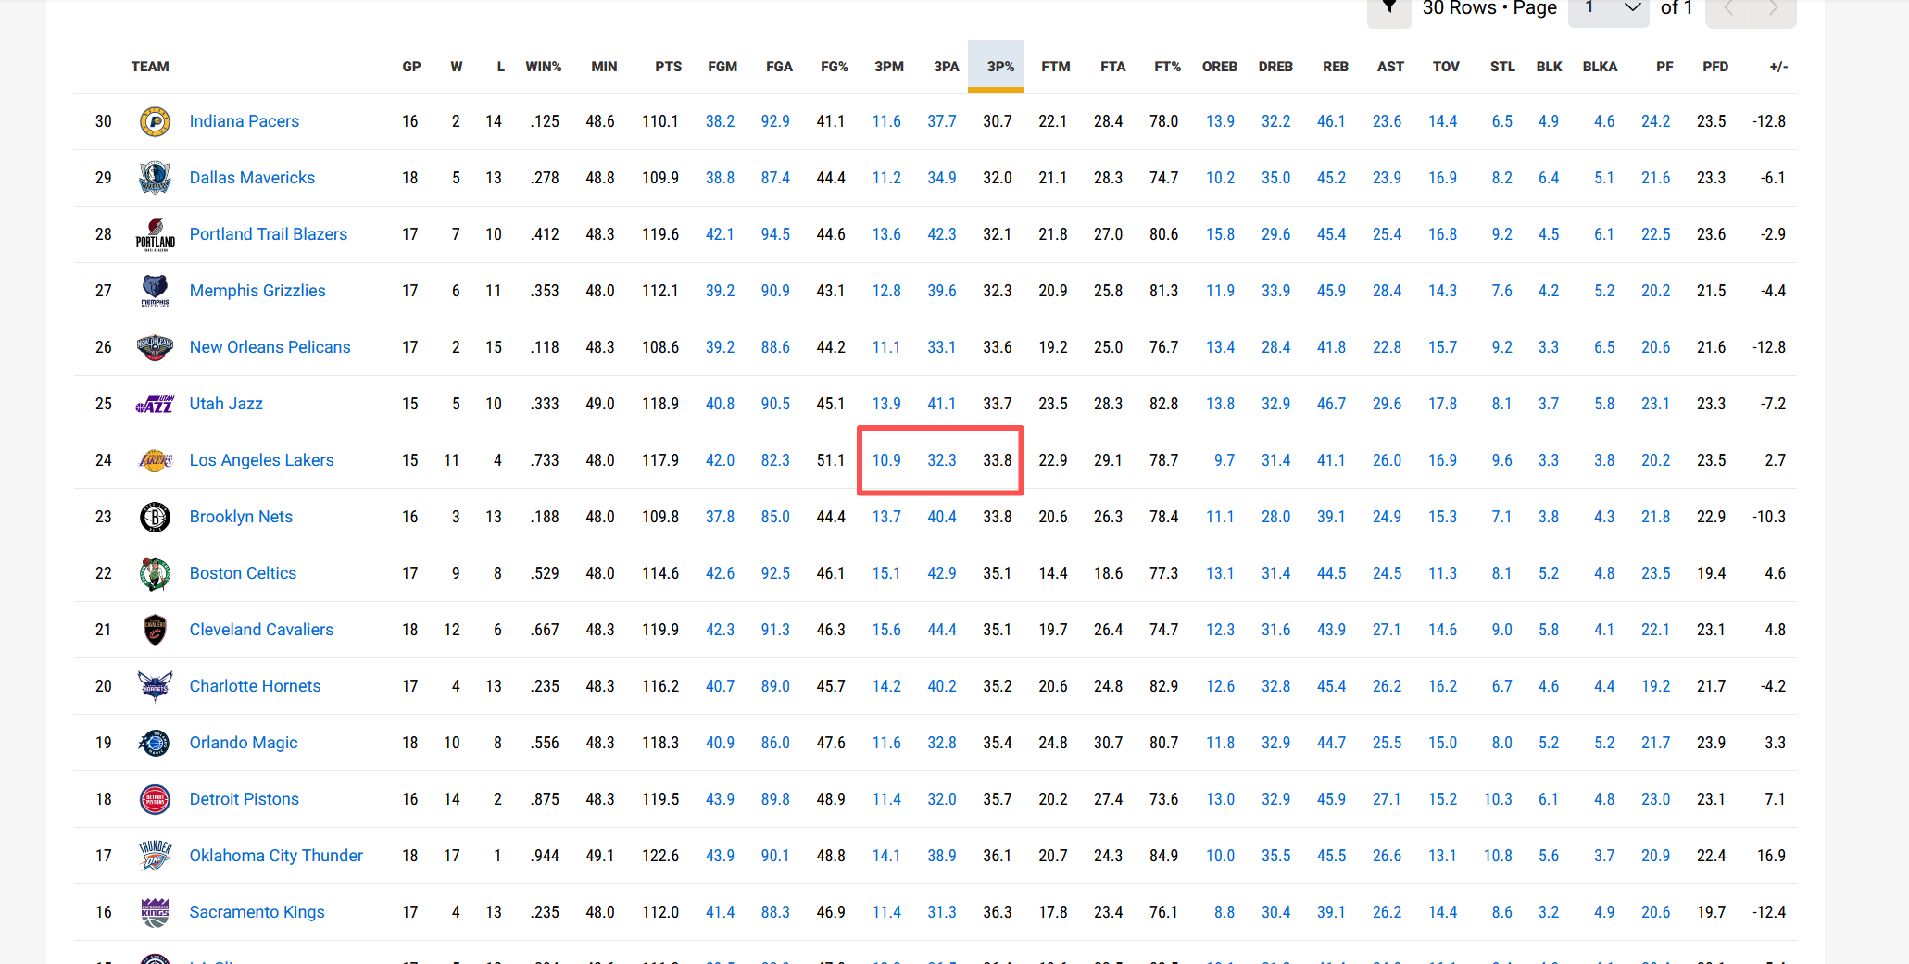Sort by the FT% column header
Screen dimensions: 1909x964
click(x=1167, y=67)
